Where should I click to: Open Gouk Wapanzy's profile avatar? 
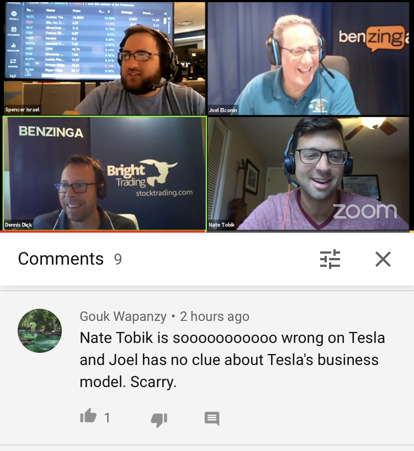40,330
